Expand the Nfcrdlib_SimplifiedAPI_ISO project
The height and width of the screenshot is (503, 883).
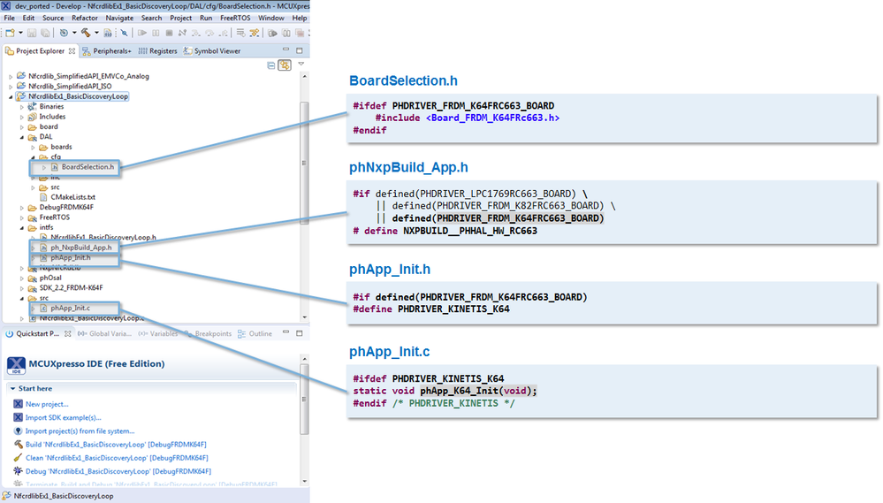[11, 87]
